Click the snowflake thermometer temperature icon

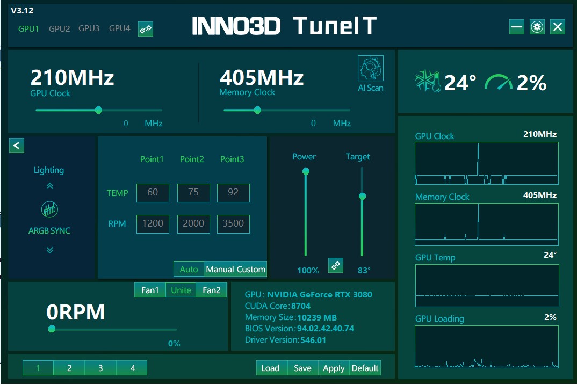click(428, 81)
